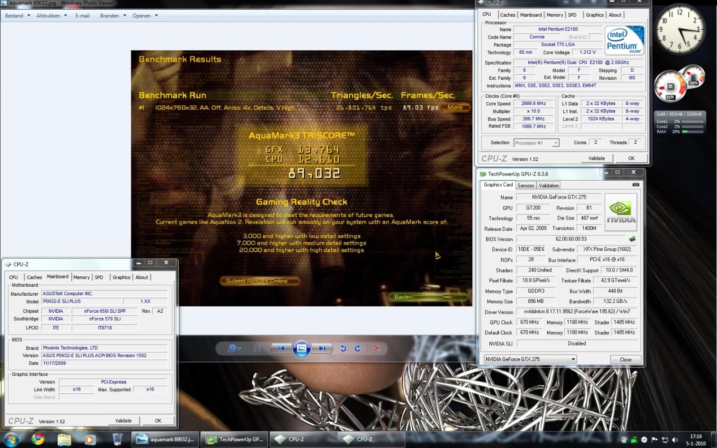This screenshot has height=448, width=717.
Task: Open Graphics tab in lower-left CPU-Z window
Action: pyautogui.click(x=121, y=277)
